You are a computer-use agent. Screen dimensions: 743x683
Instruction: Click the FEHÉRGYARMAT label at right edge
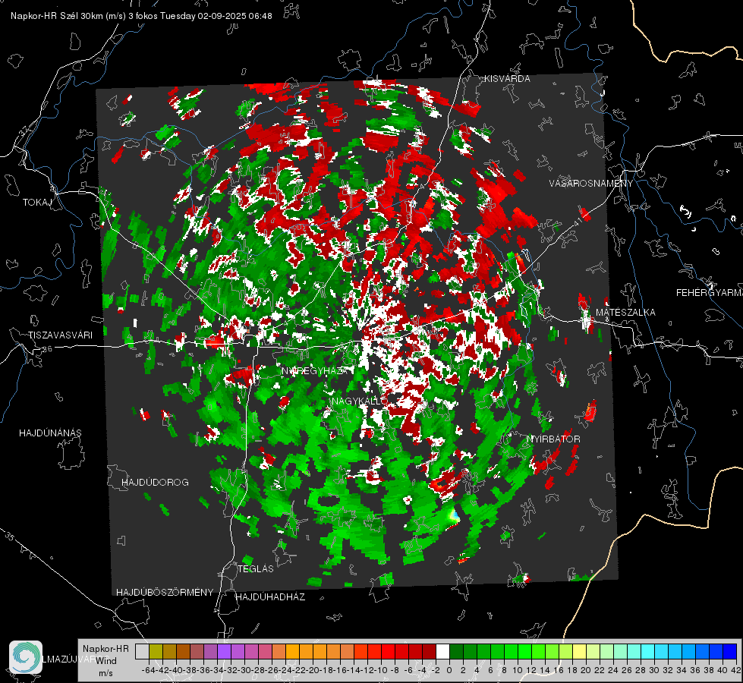tap(710, 293)
